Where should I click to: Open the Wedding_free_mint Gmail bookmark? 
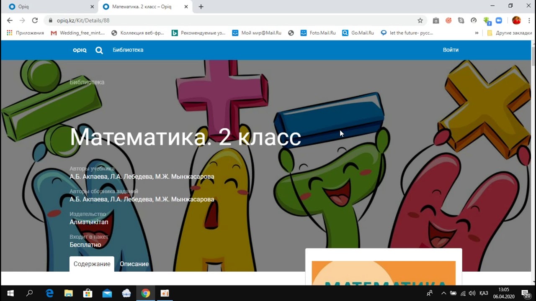[78, 33]
